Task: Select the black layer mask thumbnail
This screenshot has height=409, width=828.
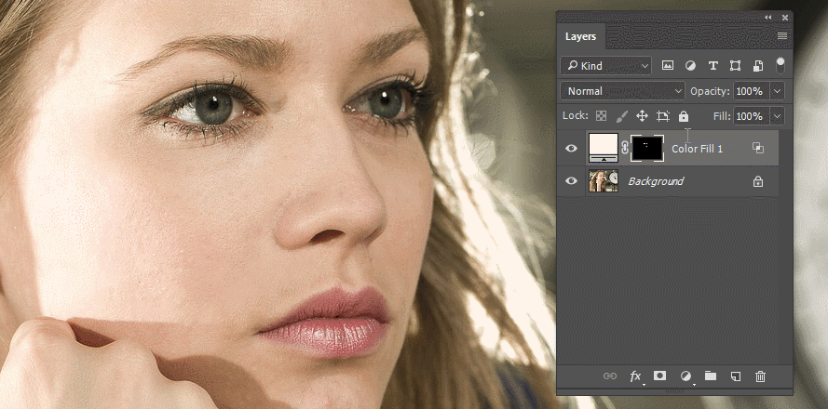Action: click(647, 148)
